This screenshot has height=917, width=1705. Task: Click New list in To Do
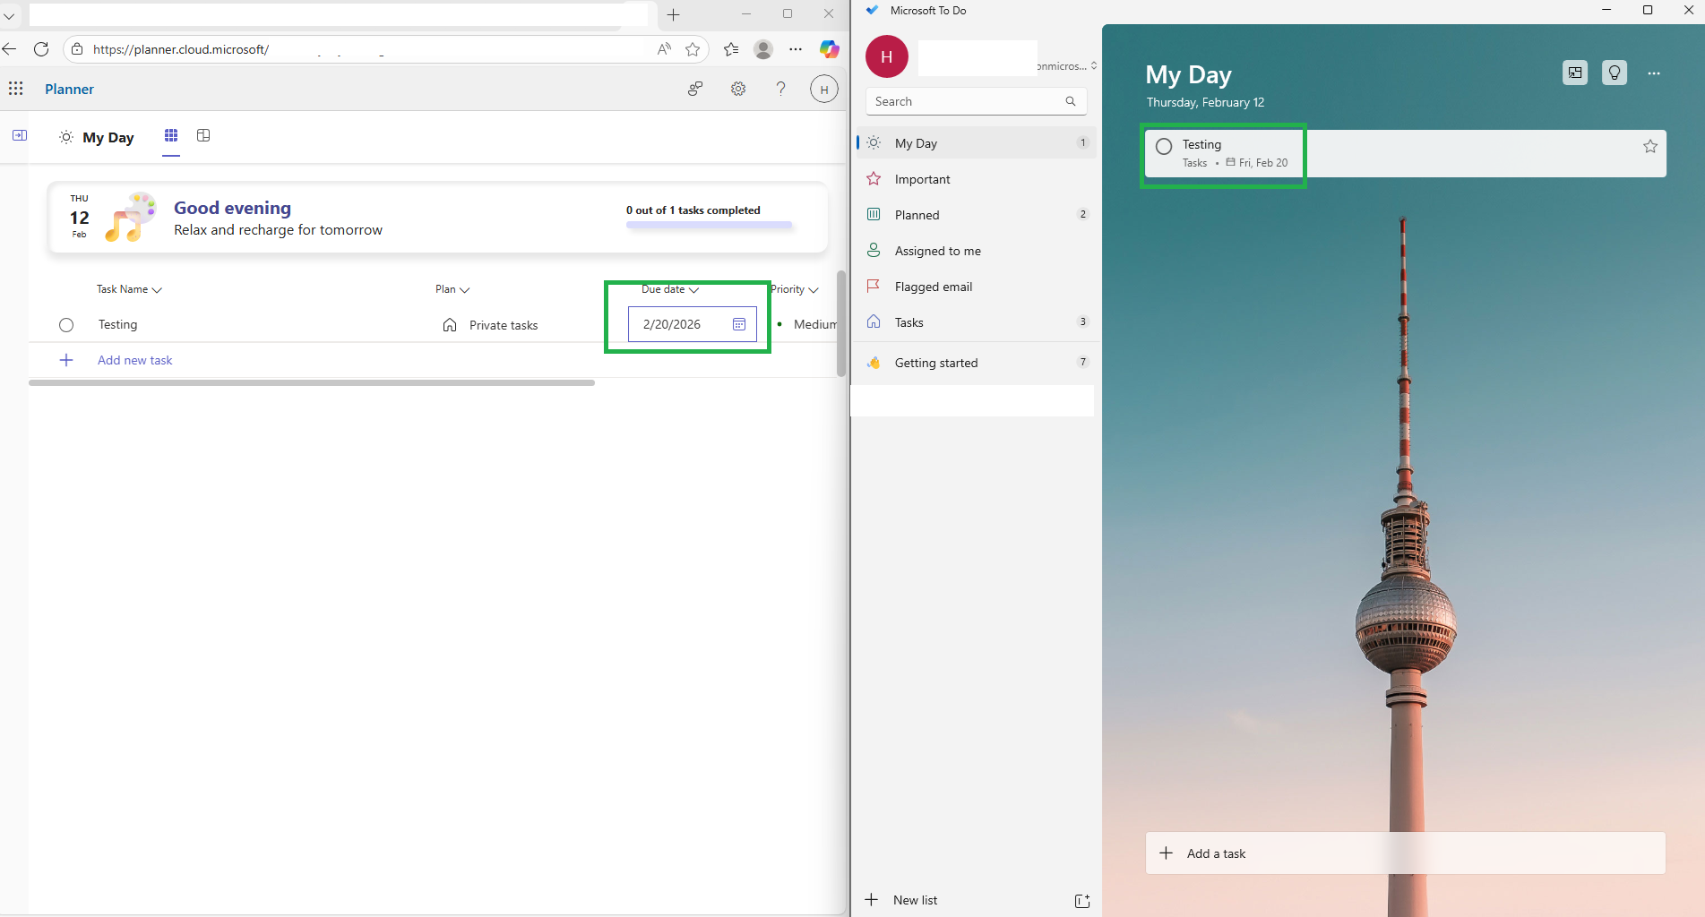[x=915, y=900]
